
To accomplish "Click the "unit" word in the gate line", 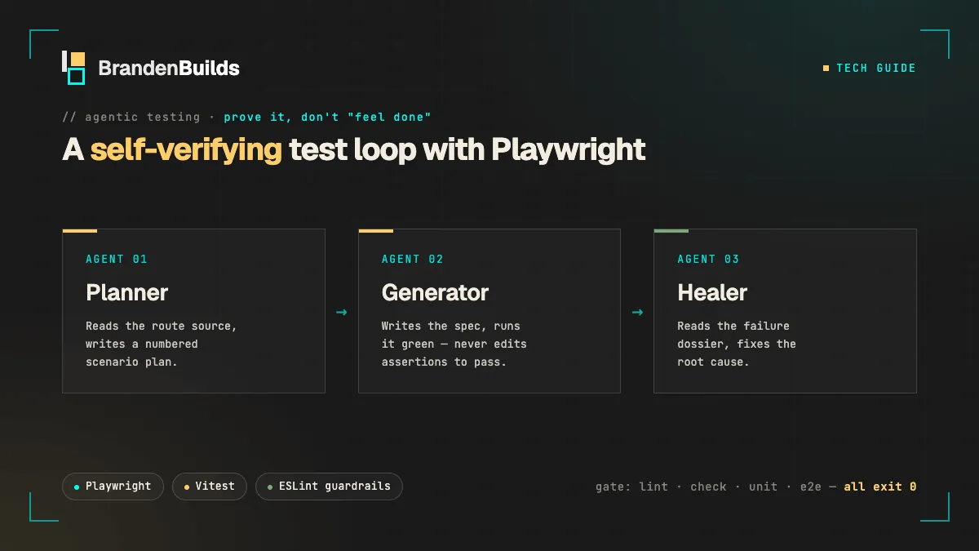I will pyautogui.click(x=764, y=487).
